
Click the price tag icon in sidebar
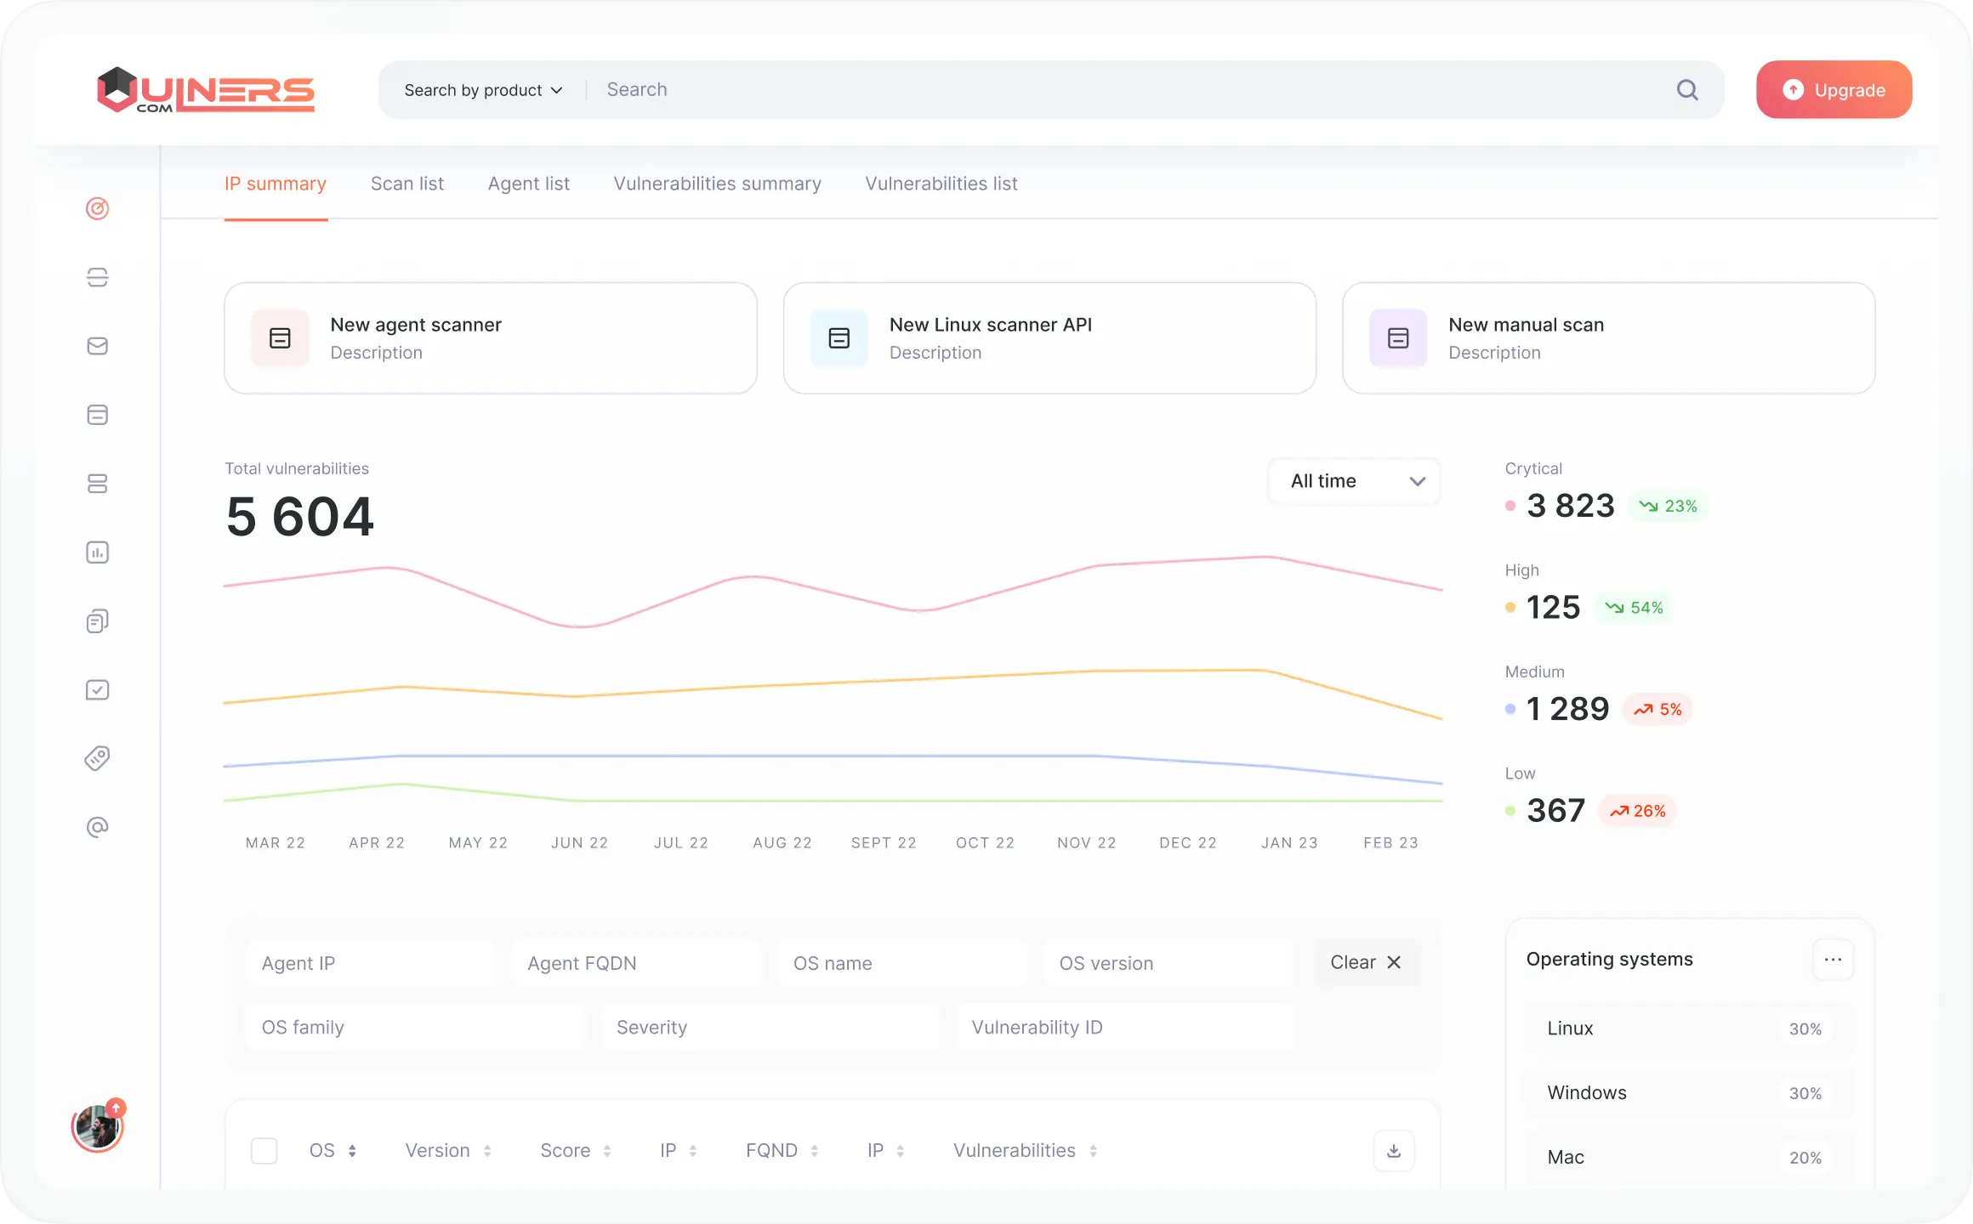[x=98, y=758]
